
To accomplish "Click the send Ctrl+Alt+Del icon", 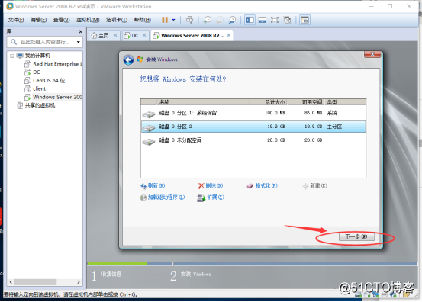I will click(189, 20).
